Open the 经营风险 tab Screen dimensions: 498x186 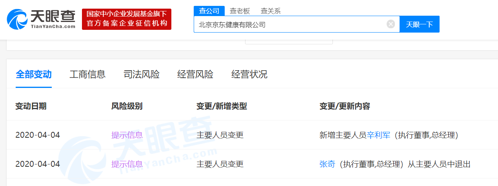coord(195,75)
